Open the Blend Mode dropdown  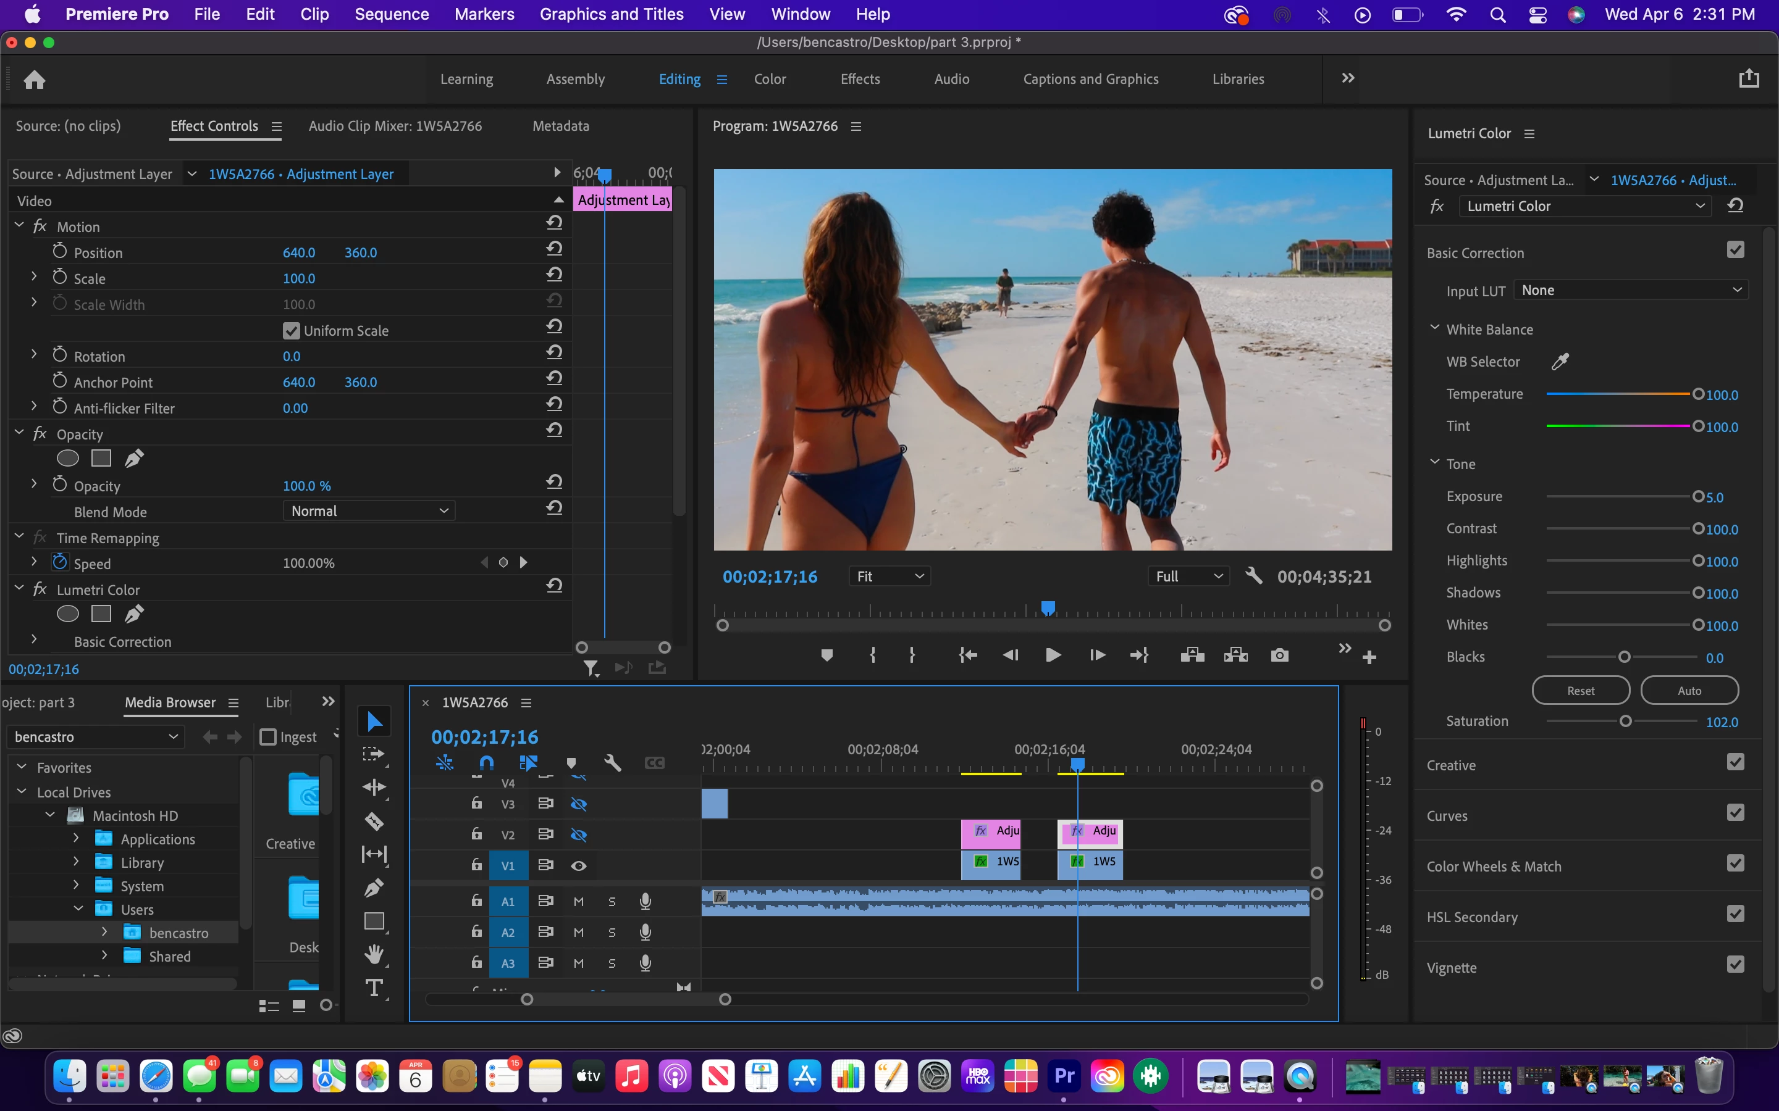369,510
